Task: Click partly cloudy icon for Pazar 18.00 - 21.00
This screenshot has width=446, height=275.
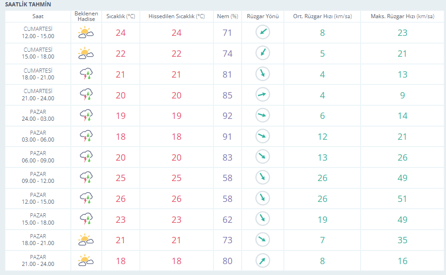Action: tap(86, 240)
